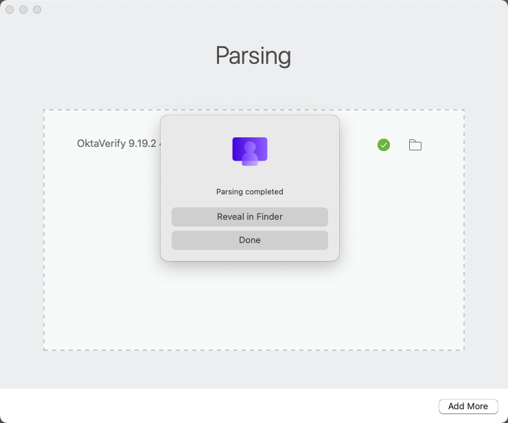
Task: Open the folder icon beside OktaVerify
Action: (x=415, y=145)
